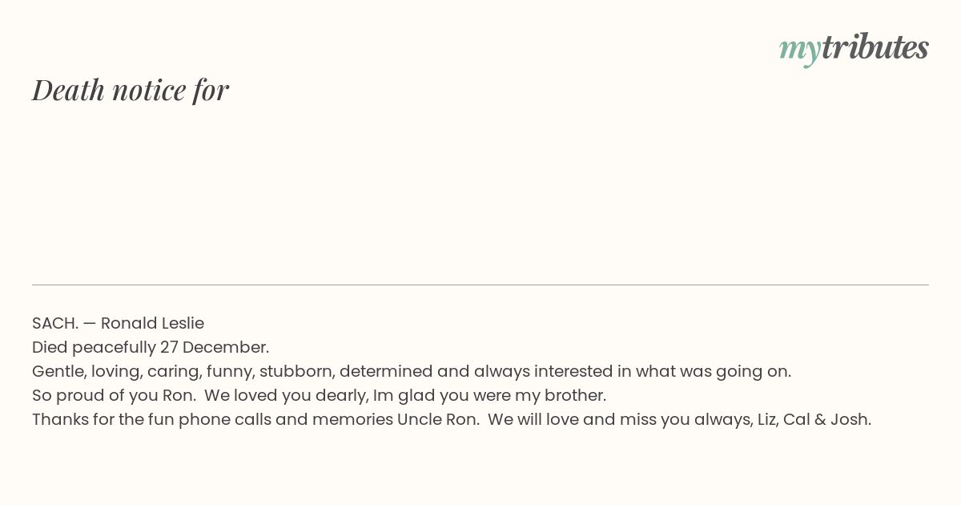
Task: Click "So proud of you Ron" sentence
Action: pyautogui.click(x=114, y=395)
